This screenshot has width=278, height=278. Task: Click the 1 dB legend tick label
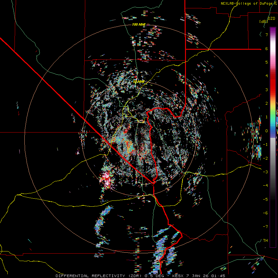[x=267, y=117]
